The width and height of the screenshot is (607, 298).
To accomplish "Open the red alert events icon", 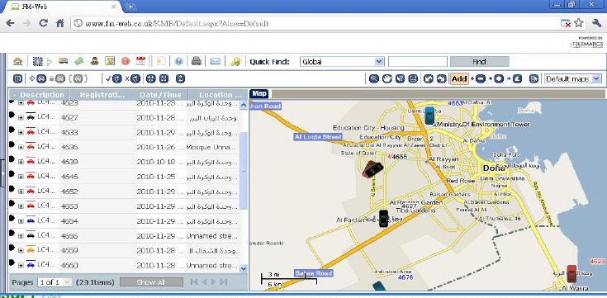I will tap(125, 61).
